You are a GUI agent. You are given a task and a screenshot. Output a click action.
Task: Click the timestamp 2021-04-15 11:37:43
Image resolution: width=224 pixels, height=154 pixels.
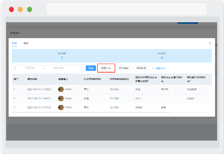click(39, 107)
